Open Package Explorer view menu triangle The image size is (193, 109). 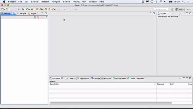[46, 17]
